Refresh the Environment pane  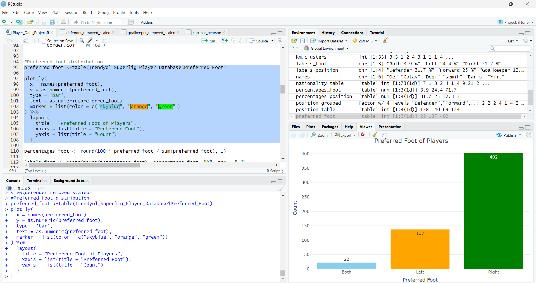(x=526, y=40)
